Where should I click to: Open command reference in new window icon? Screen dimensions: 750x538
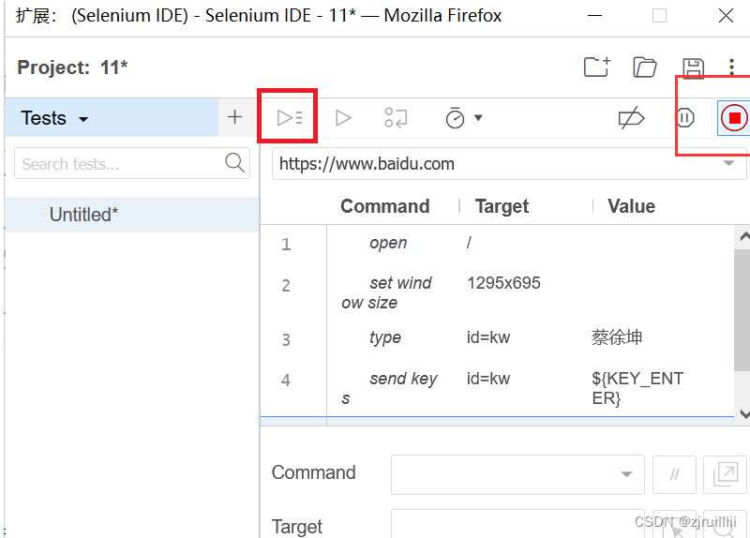click(x=725, y=474)
